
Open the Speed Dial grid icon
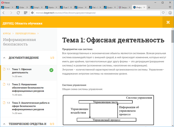26,13
